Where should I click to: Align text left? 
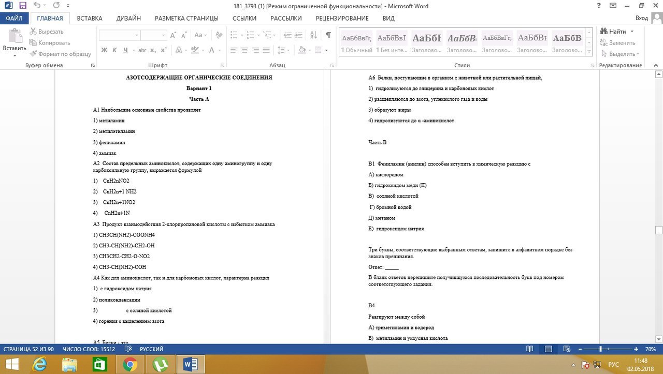coord(234,50)
